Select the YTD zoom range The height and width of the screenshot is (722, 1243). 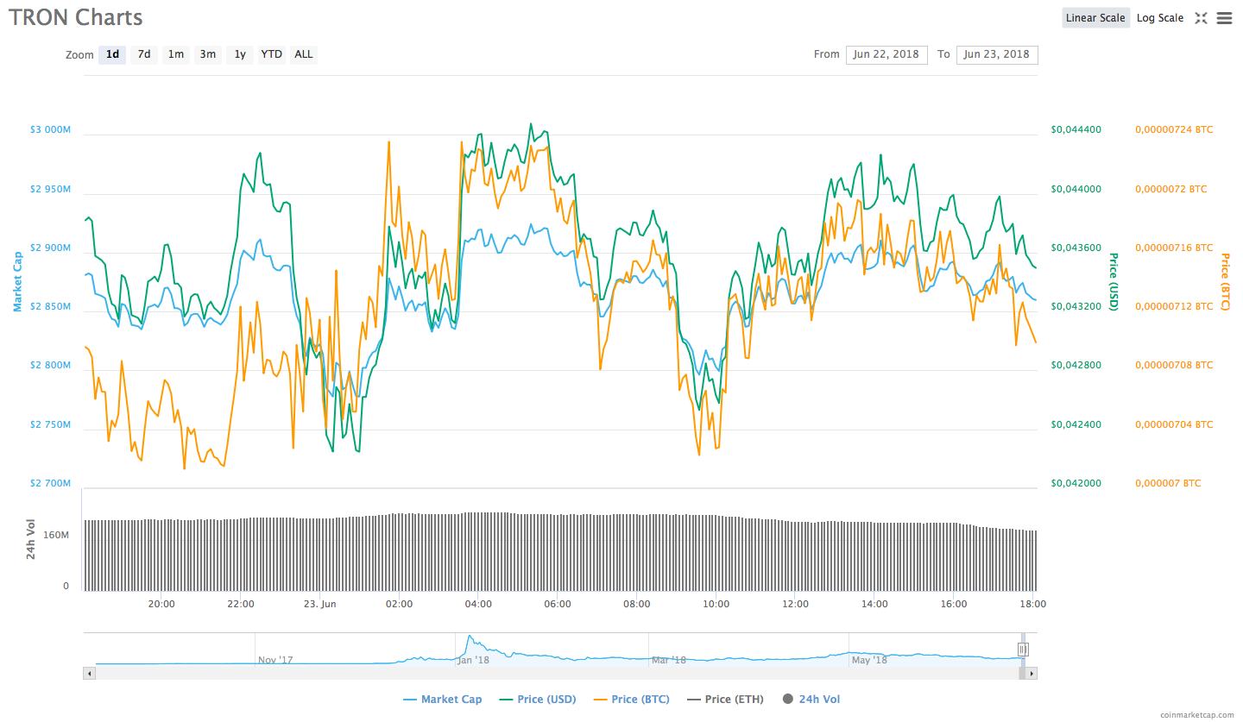tap(272, 54)
